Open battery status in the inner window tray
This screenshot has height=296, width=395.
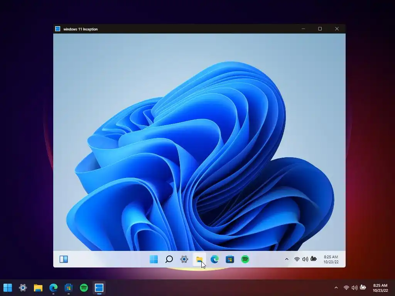coord(314,259)
